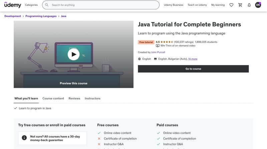The image size is (267, 149).
Task: Open the Categories menu
Action: pos(31,5)
